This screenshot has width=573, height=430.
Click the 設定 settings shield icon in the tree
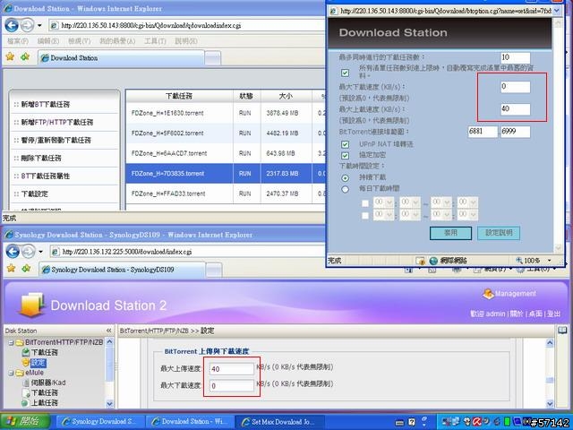(25, 363)
